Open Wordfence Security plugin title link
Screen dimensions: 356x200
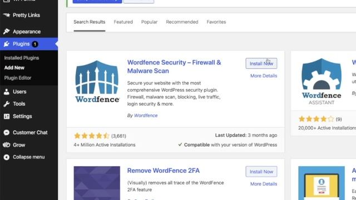(x=174, y=67)
